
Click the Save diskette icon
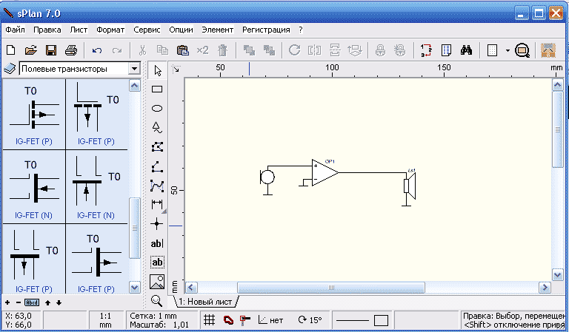pyautogui.click(x=51, y=50)
